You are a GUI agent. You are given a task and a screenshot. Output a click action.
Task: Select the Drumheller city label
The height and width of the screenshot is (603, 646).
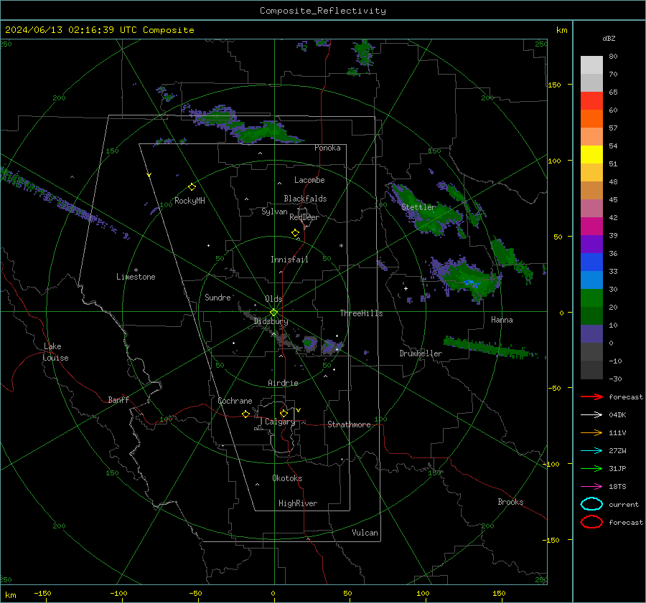(421, 353)
